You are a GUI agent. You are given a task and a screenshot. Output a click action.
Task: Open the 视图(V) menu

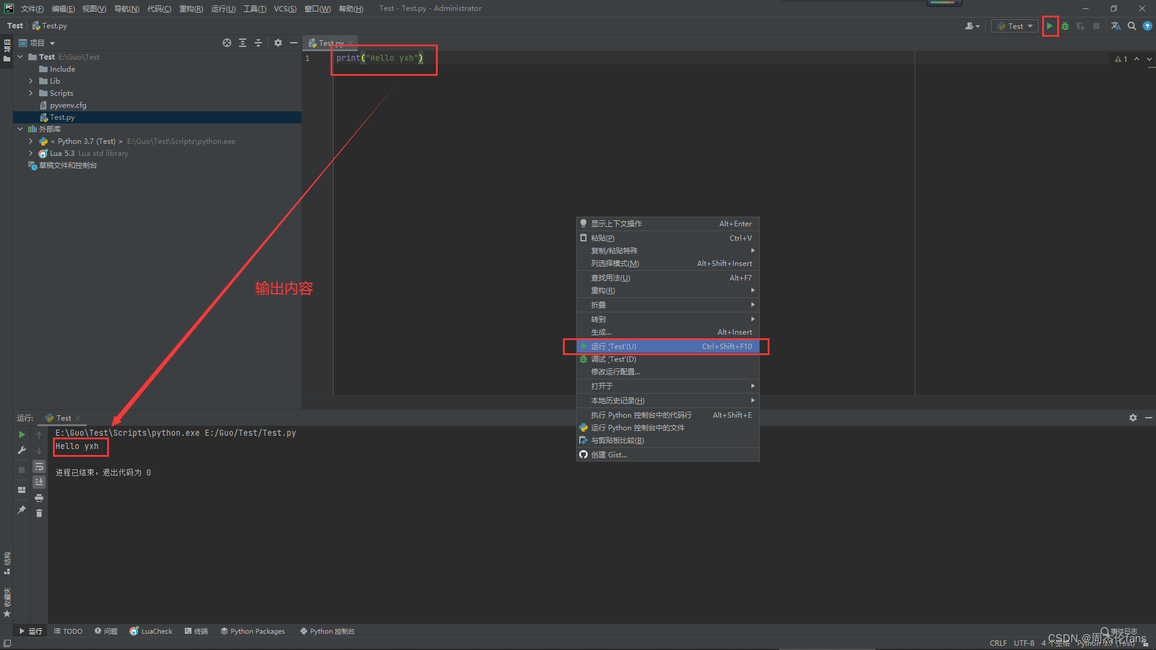(94, 8)
